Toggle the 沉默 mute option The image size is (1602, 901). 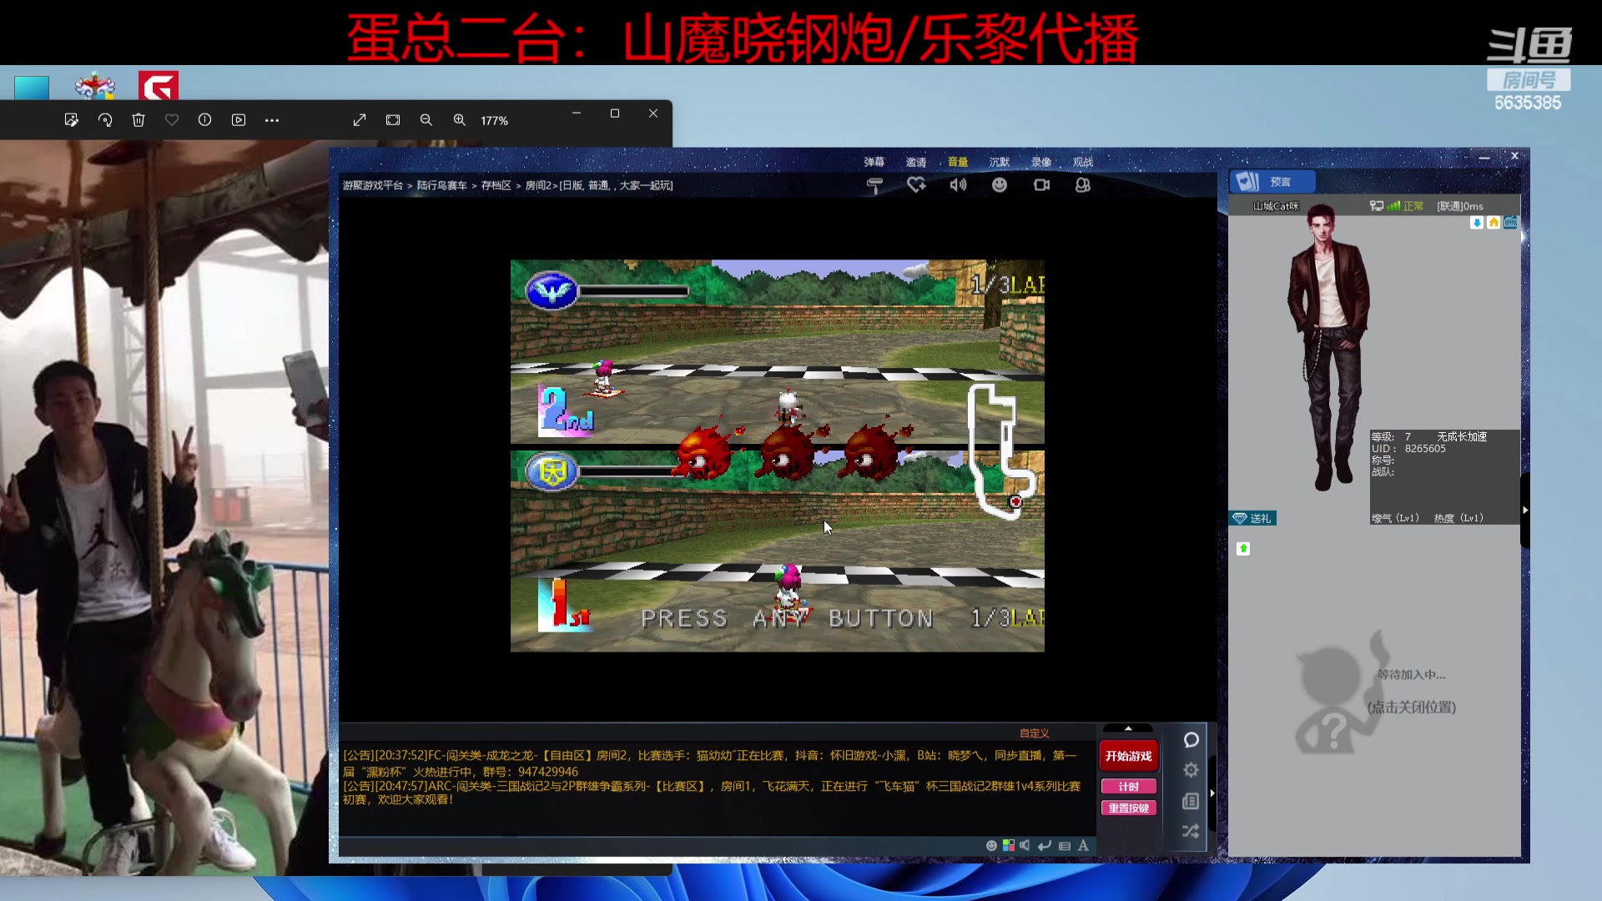coord(999,162)
